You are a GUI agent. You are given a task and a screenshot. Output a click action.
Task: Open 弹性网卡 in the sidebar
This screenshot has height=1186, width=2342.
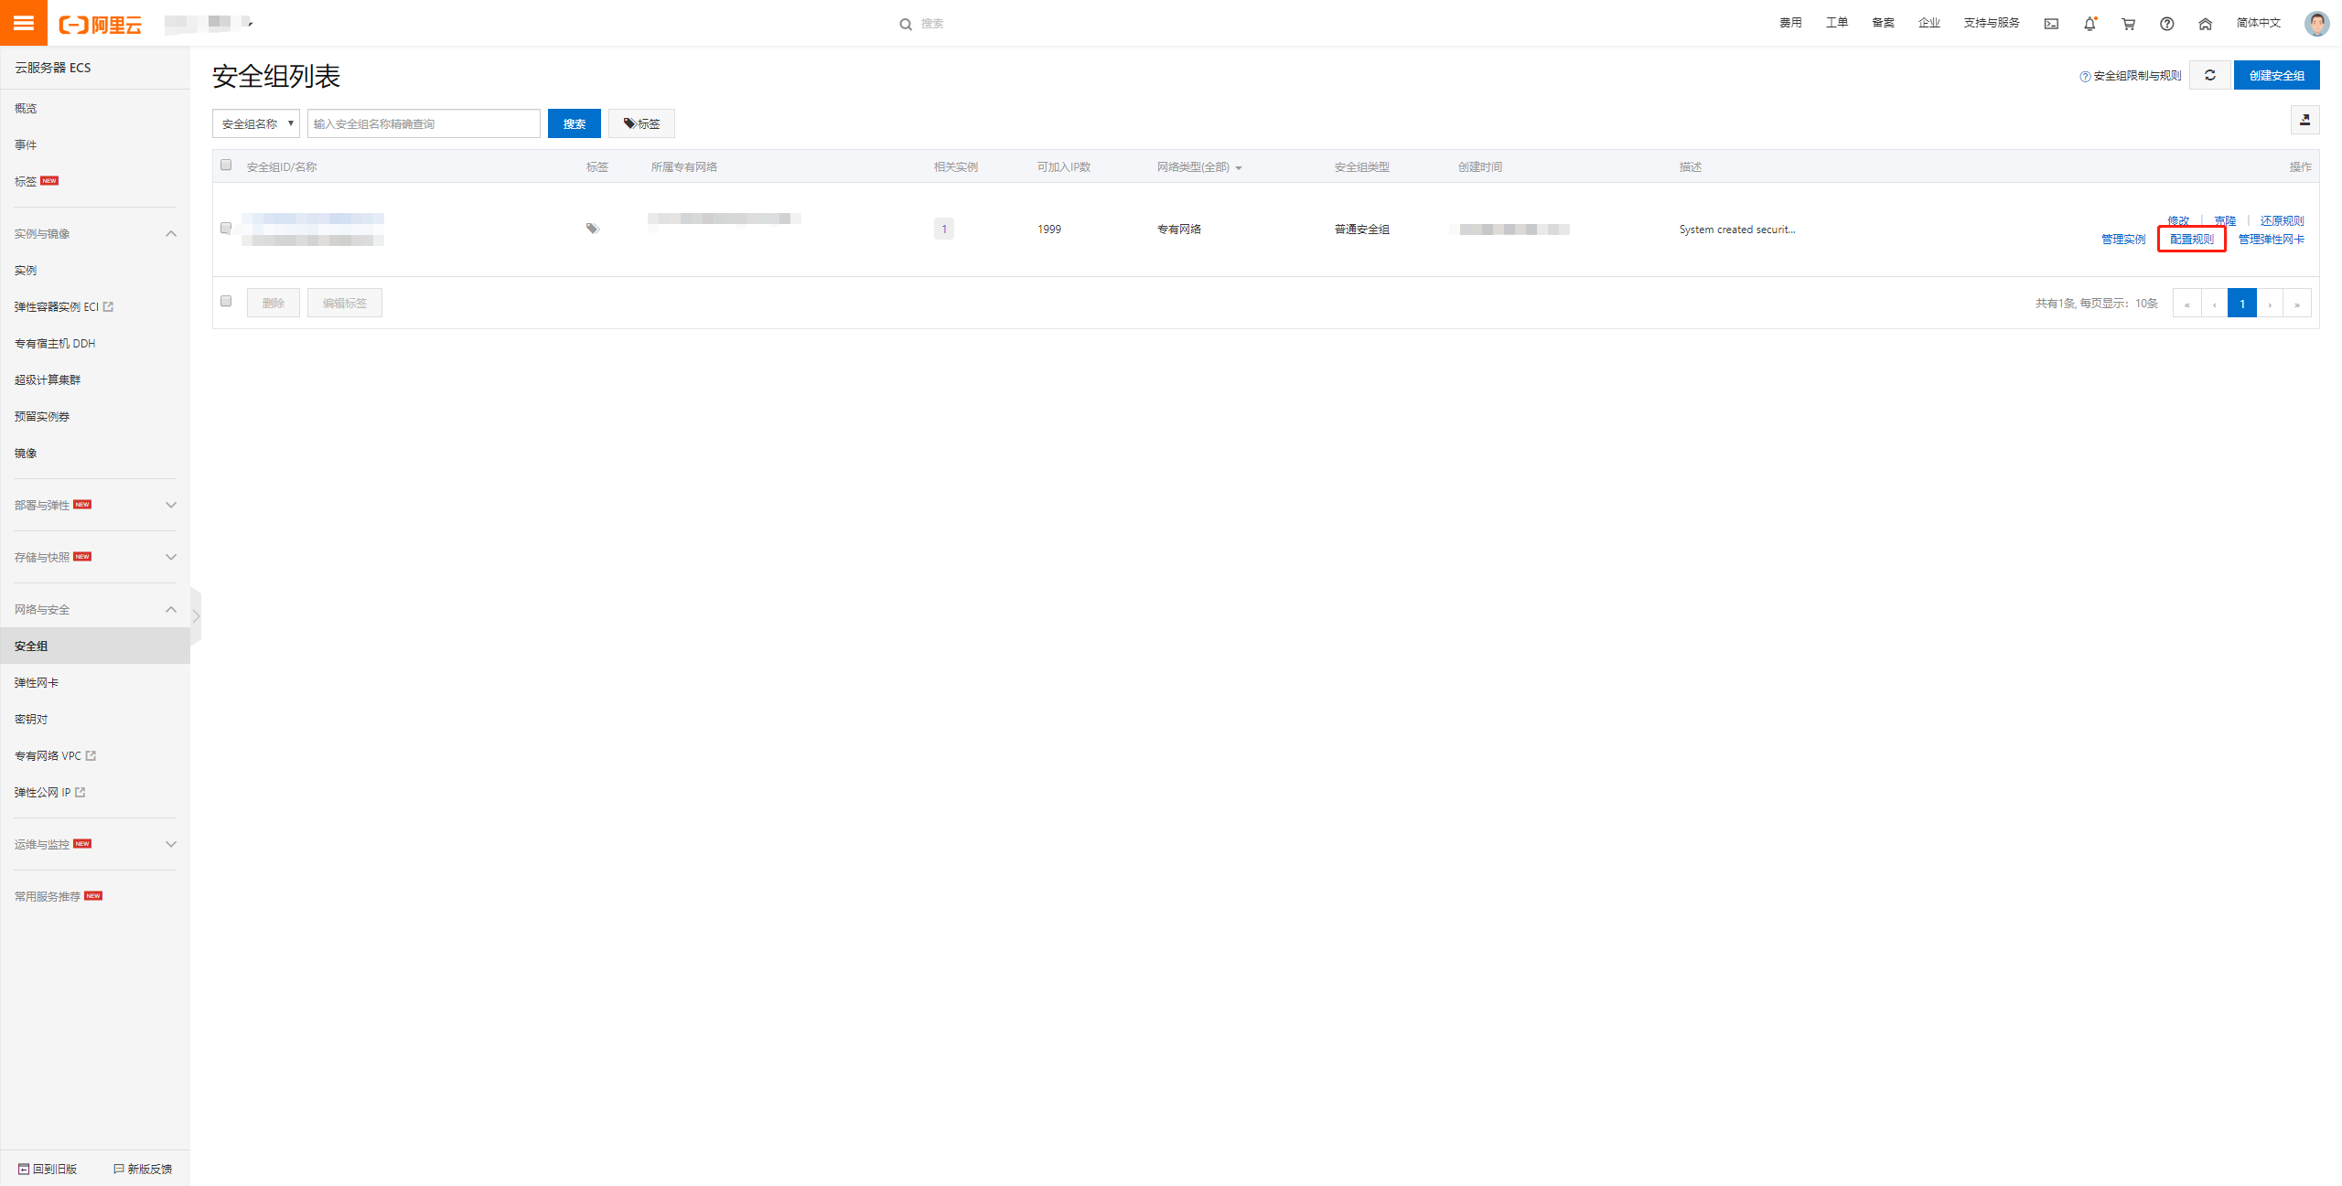(37, 682)
